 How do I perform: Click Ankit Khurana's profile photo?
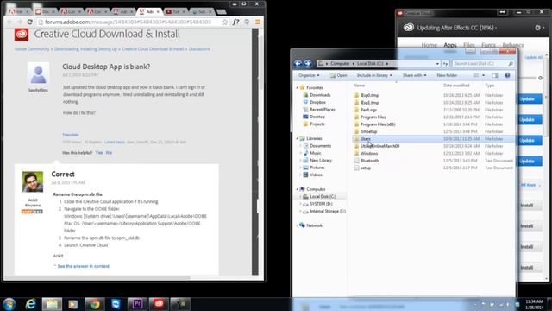click(33, 182)
